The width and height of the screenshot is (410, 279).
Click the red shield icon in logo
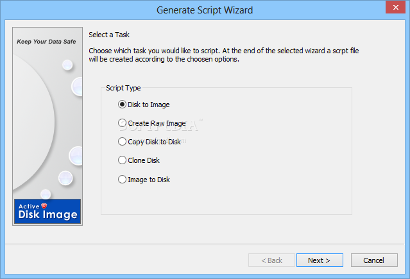(x=44, y=206)
